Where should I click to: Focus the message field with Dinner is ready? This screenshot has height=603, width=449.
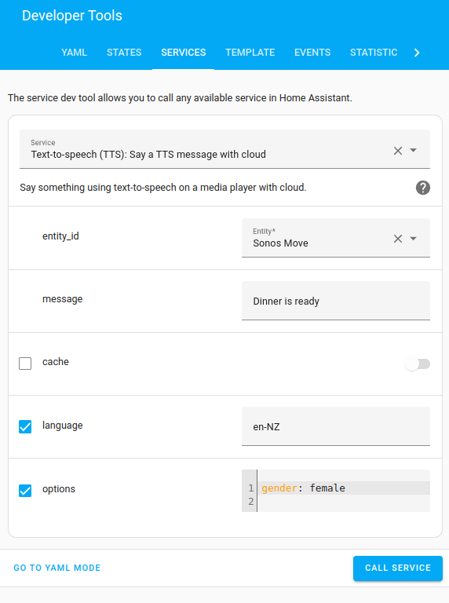click(x=336, y=301)
